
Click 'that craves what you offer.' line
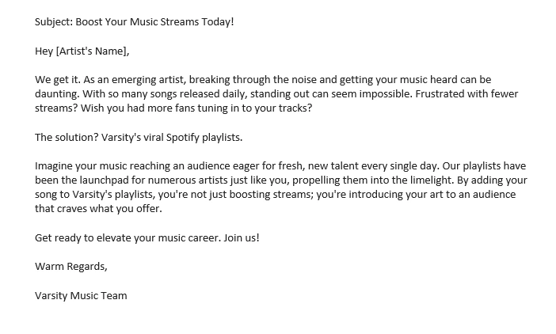98,209
